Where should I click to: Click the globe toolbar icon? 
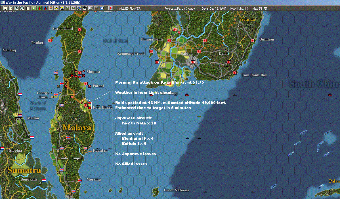79,8
